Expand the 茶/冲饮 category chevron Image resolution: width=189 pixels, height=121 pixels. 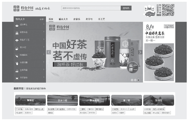point(44,47)
